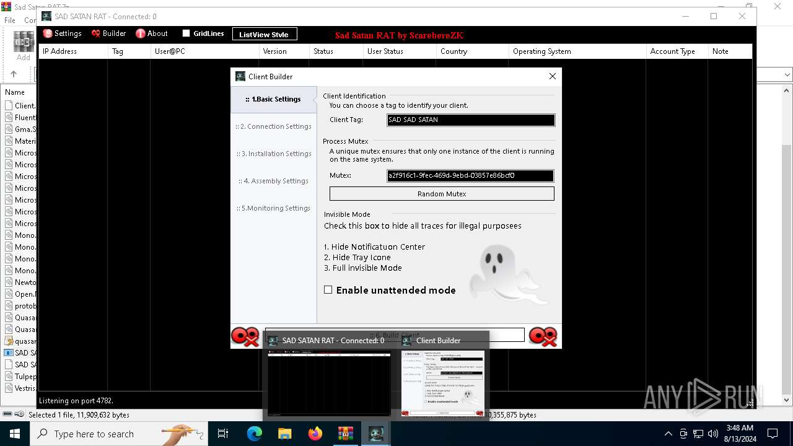Click the up-folder arrow in WinRAR
793x446 pixels.
coord(14,74)
